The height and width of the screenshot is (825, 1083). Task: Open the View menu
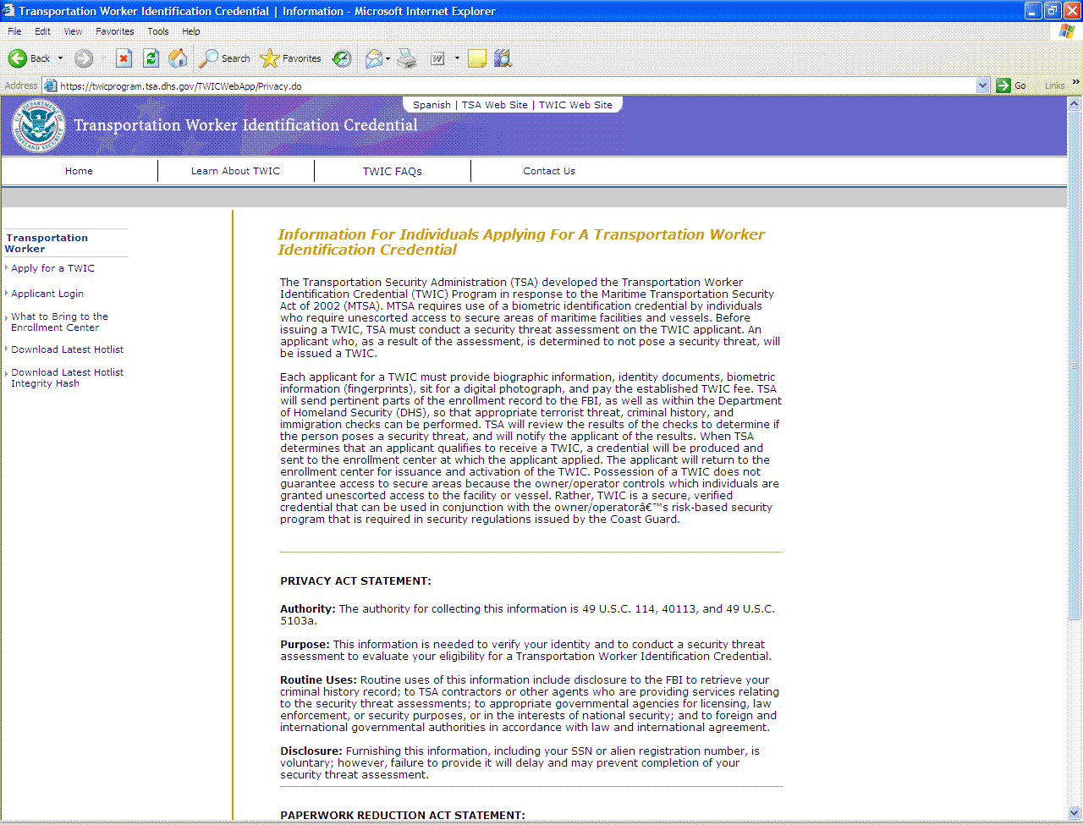[74, 31]
